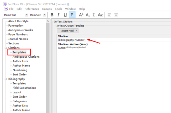The width and height of the screenshot is (171, 113).
Task: Open the Plain Size dropdown
Action: 45,15
